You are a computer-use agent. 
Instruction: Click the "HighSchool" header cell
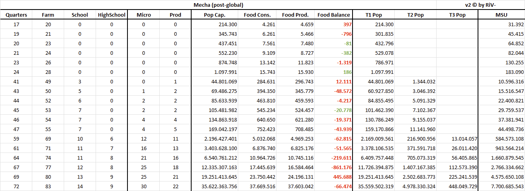pyautogui.click(x=112, y=15)
